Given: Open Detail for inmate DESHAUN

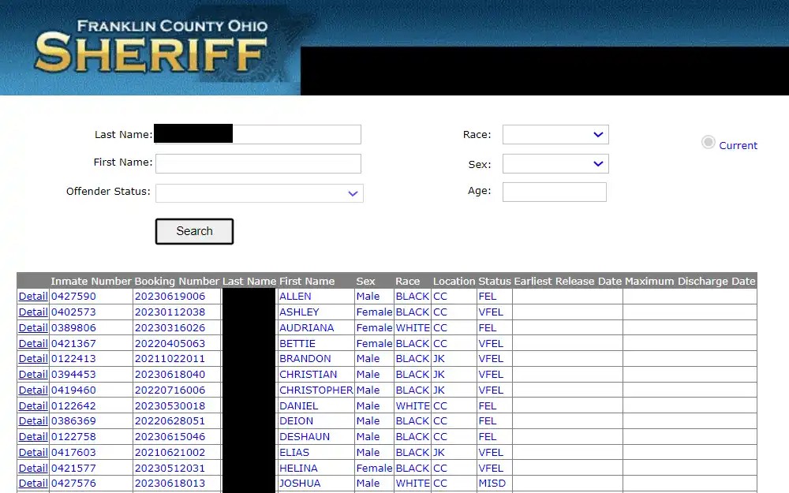Looking at the screenshot, I should pos(32,436).
